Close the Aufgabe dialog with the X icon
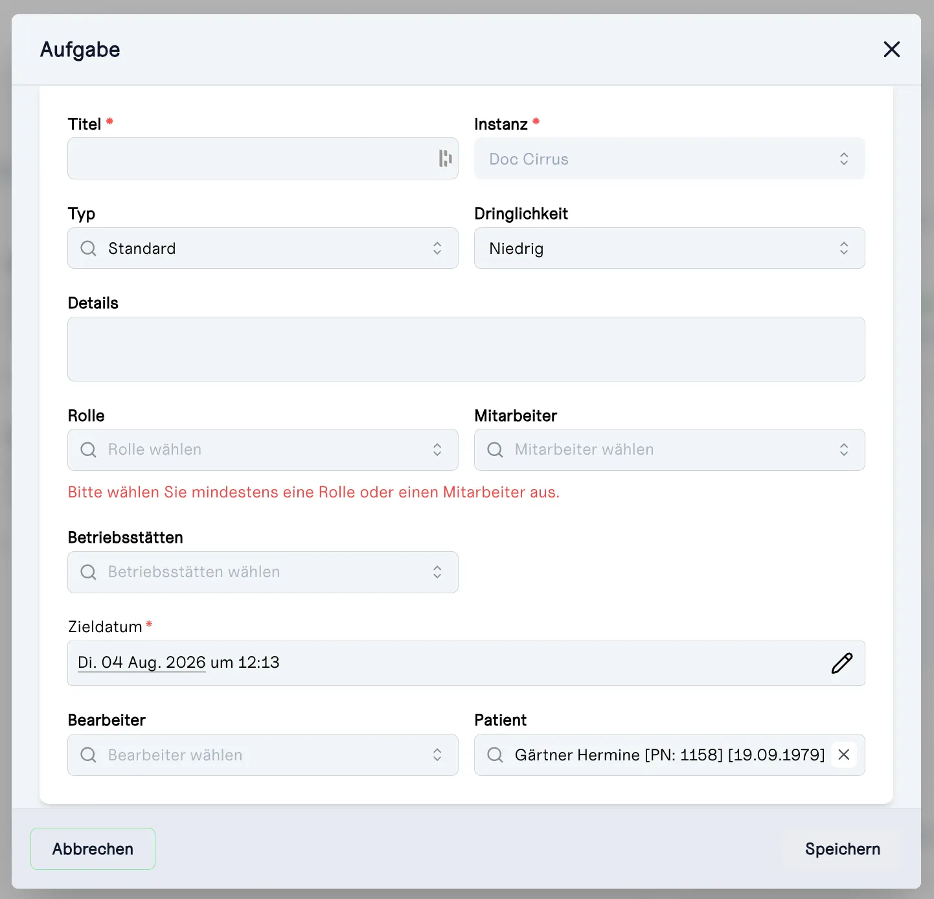The height and width of the screenshot is (899, 934). coord(892,49)
